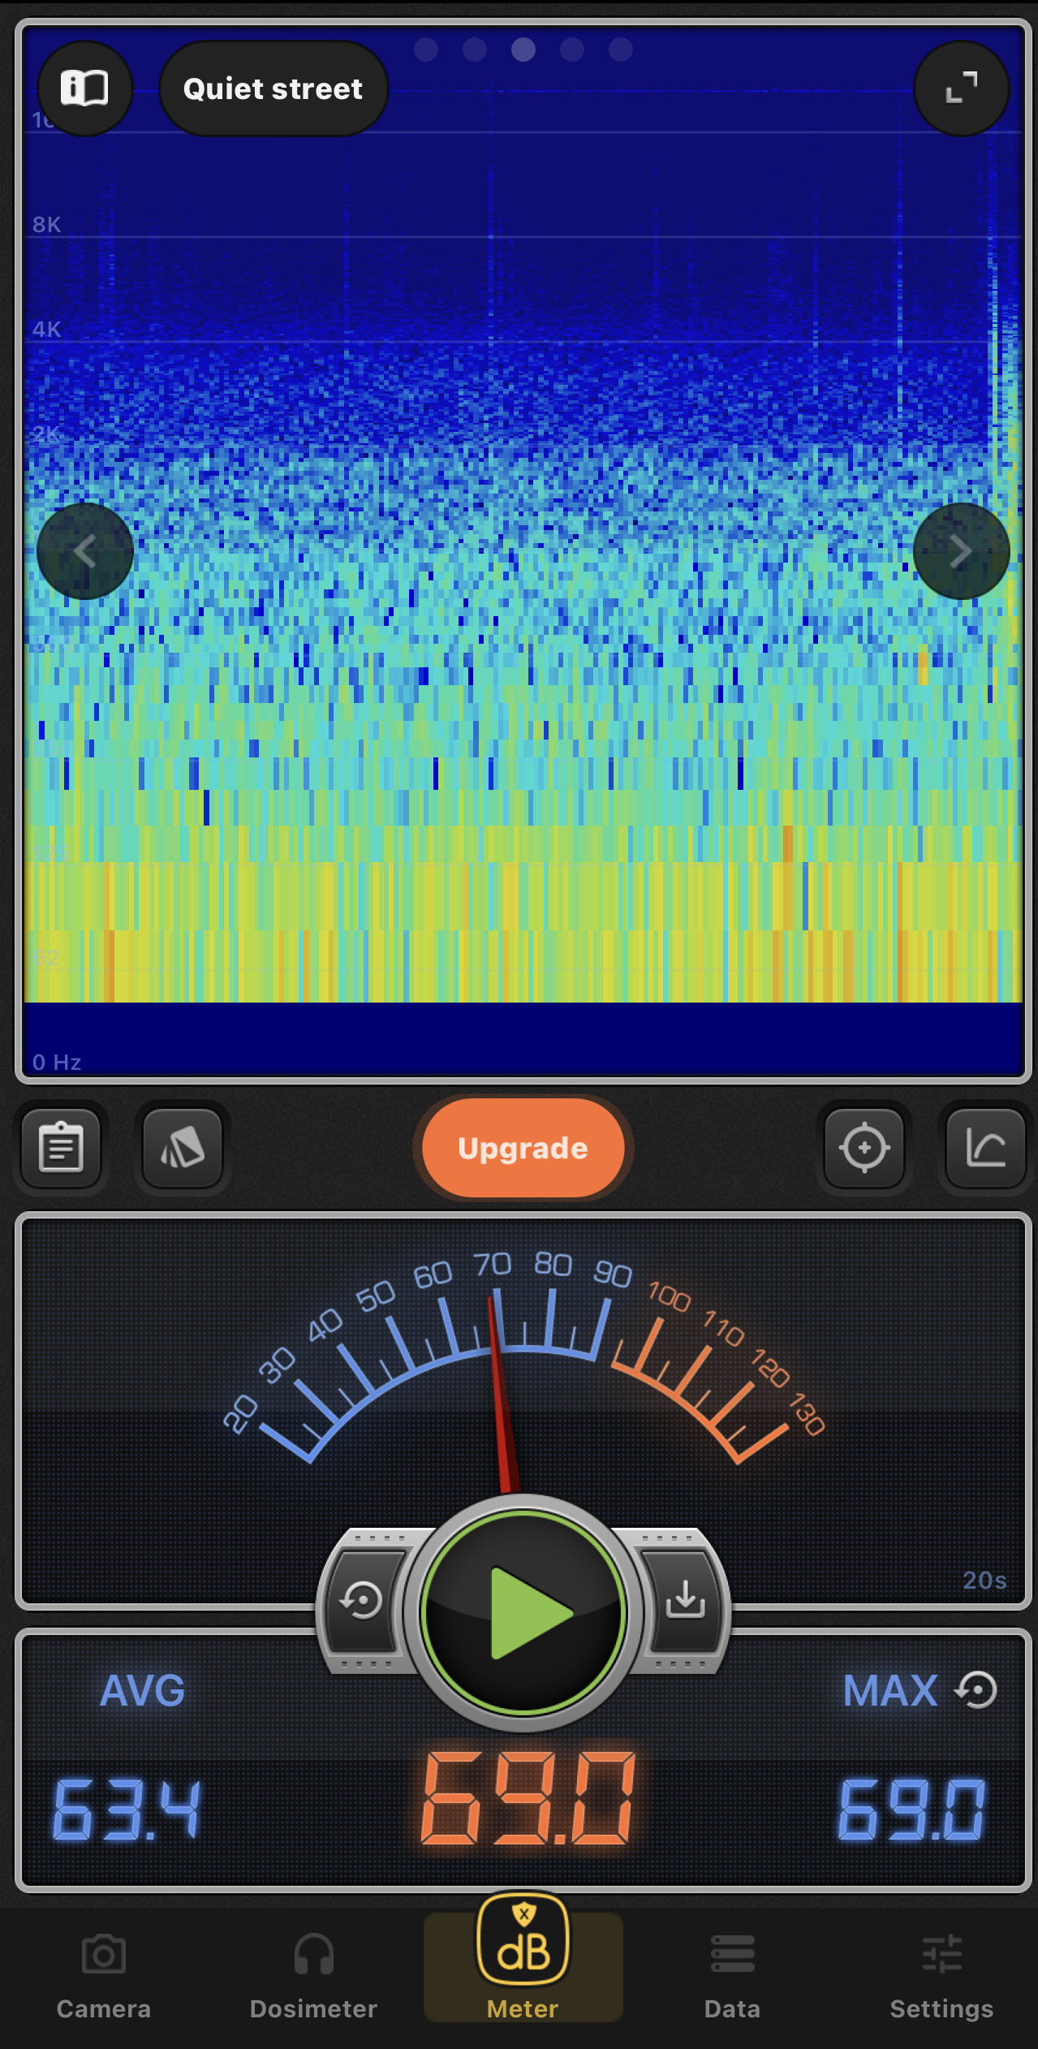Image resolution: width=1038 pixels, height=2049 pixels.
Task: Open the clipboard notes icon
Action: click(62, 1147)
